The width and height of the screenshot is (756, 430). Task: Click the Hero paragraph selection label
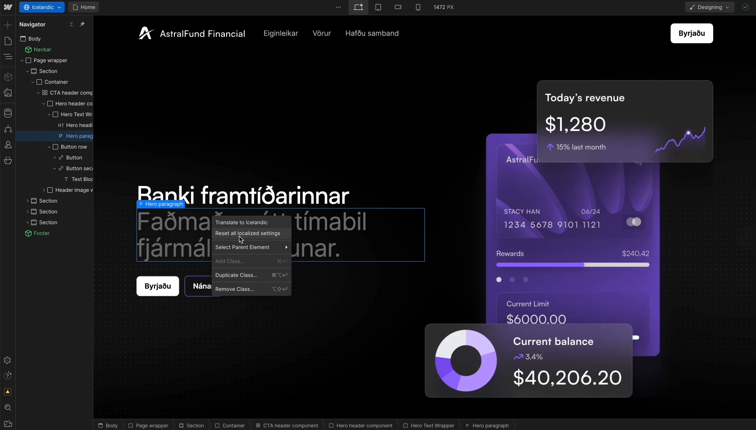pyautogui.click(x=161, y=204)
